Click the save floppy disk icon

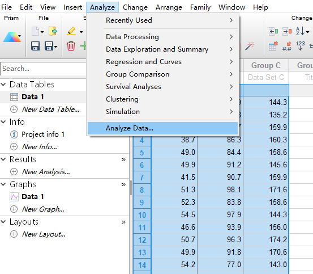[x=35, y=46]
